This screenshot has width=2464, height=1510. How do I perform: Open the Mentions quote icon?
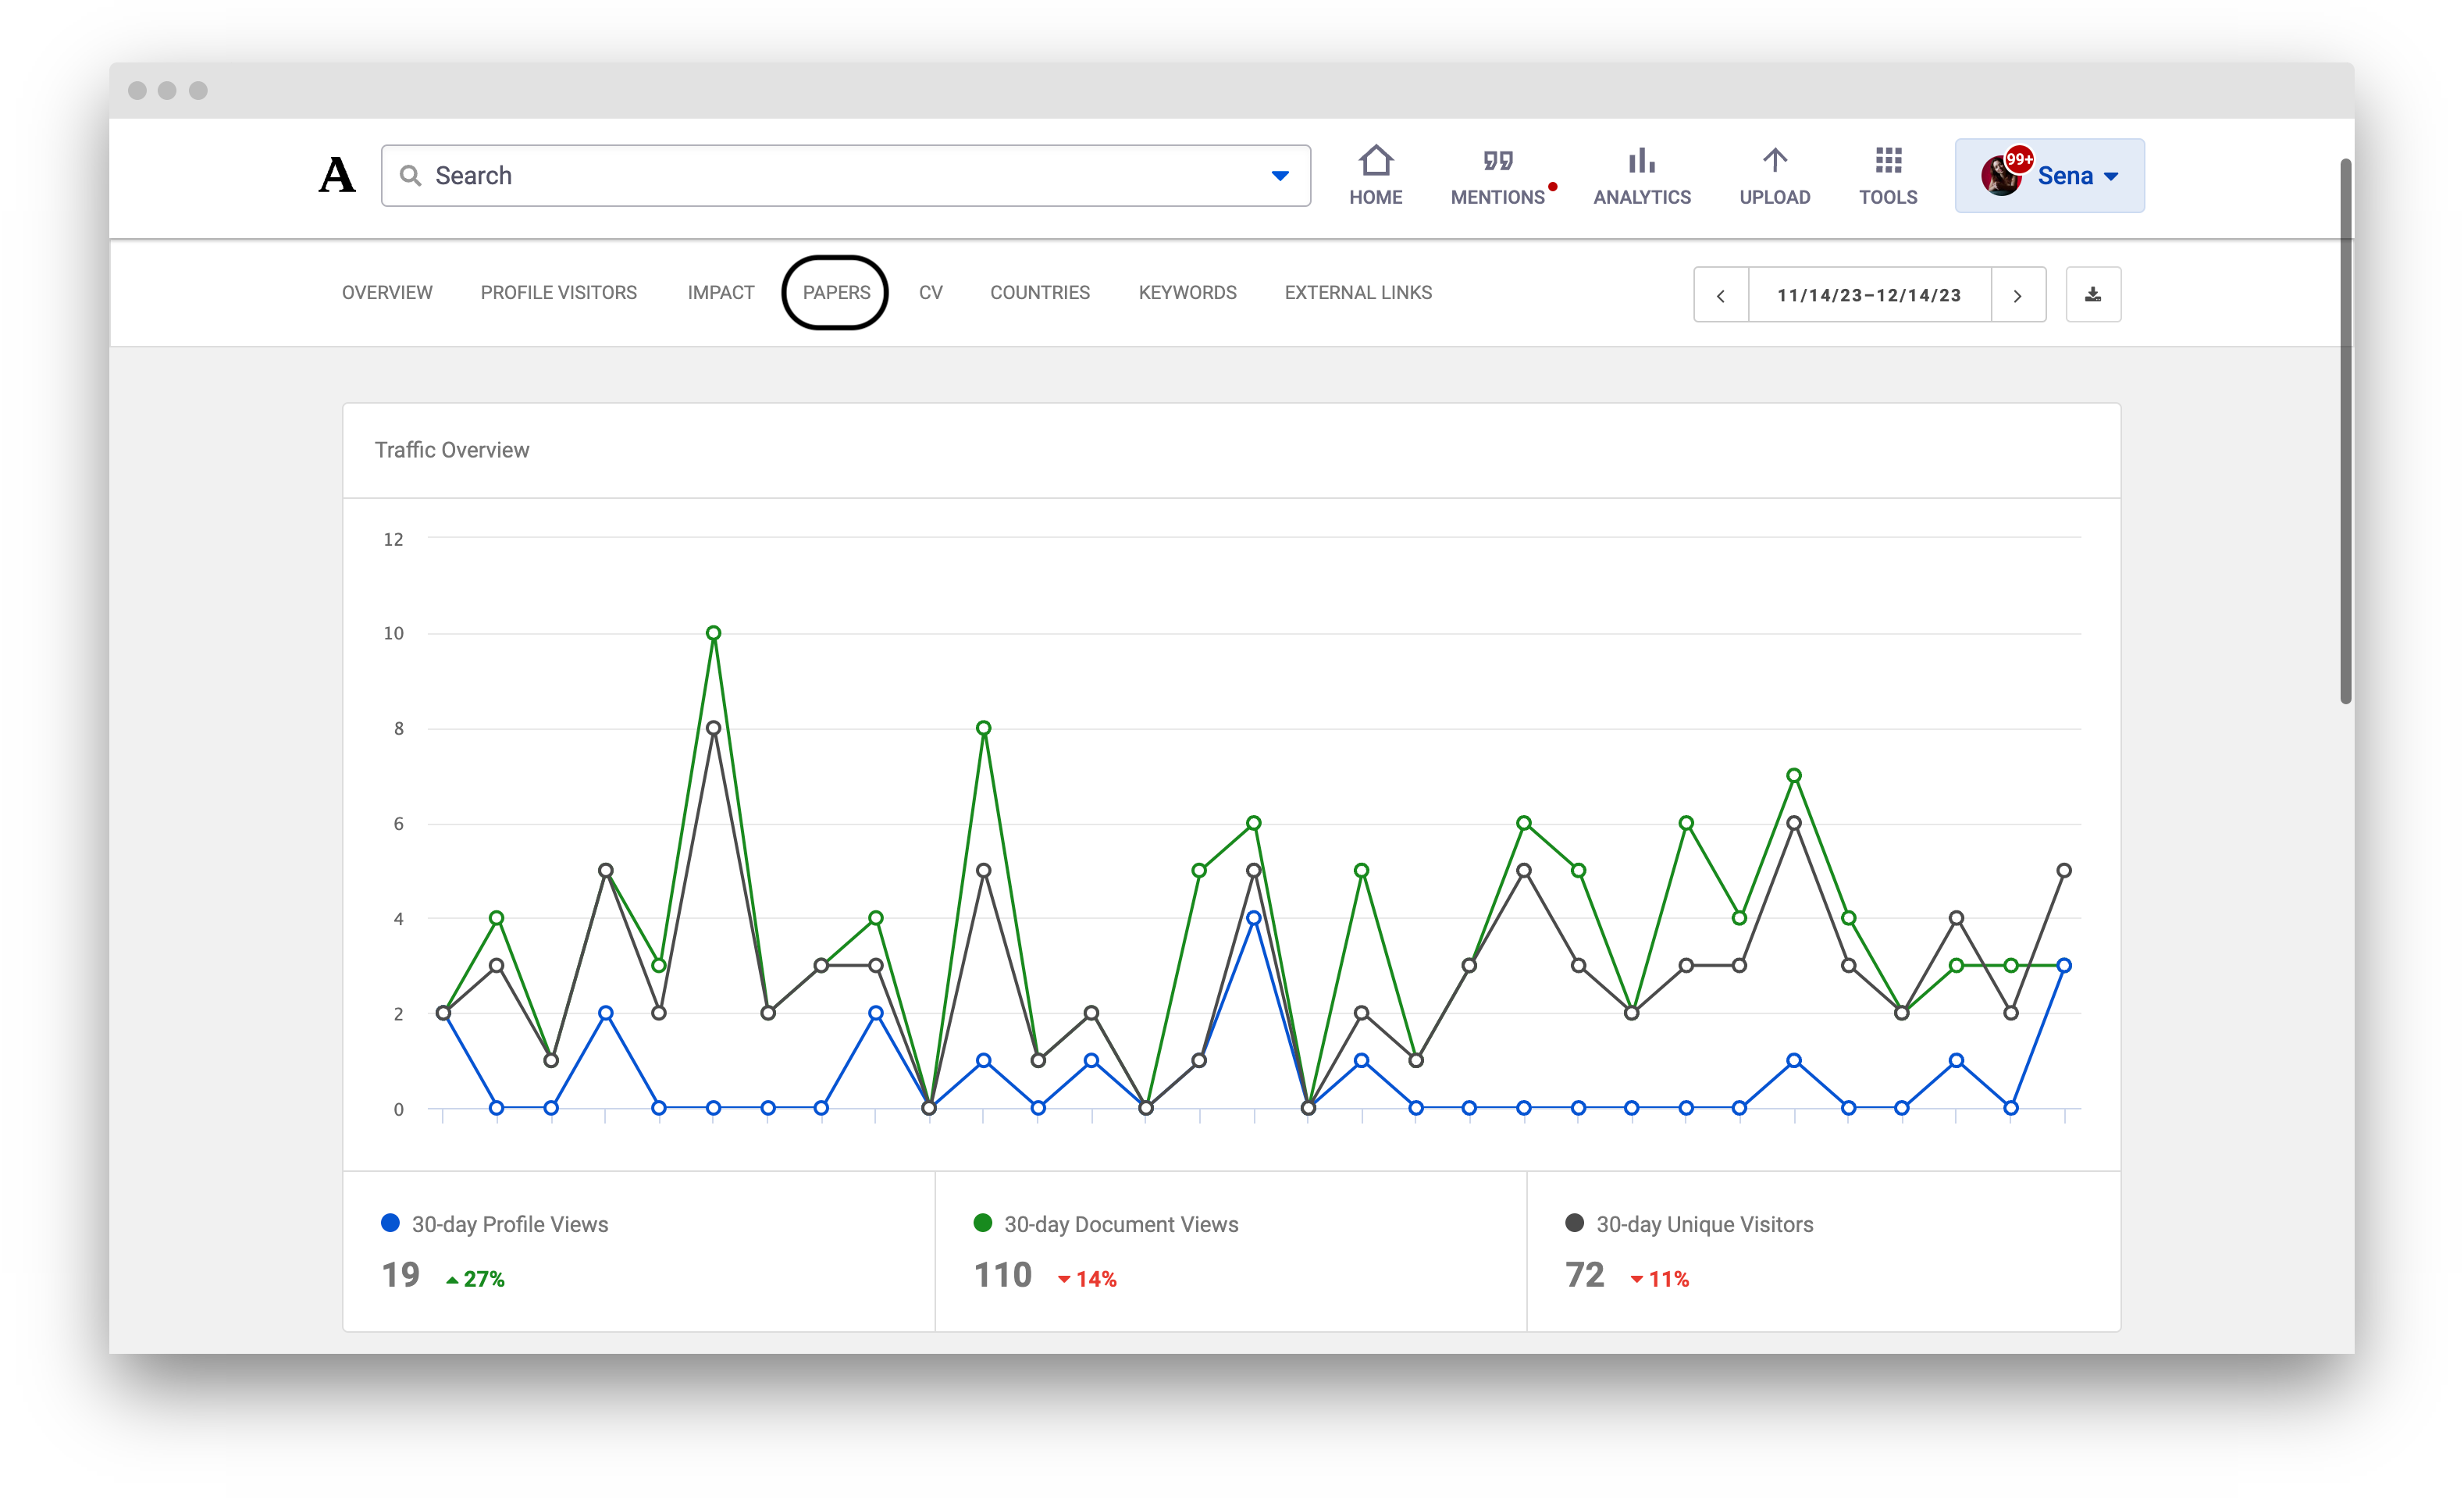click(x=1497, y=160)
